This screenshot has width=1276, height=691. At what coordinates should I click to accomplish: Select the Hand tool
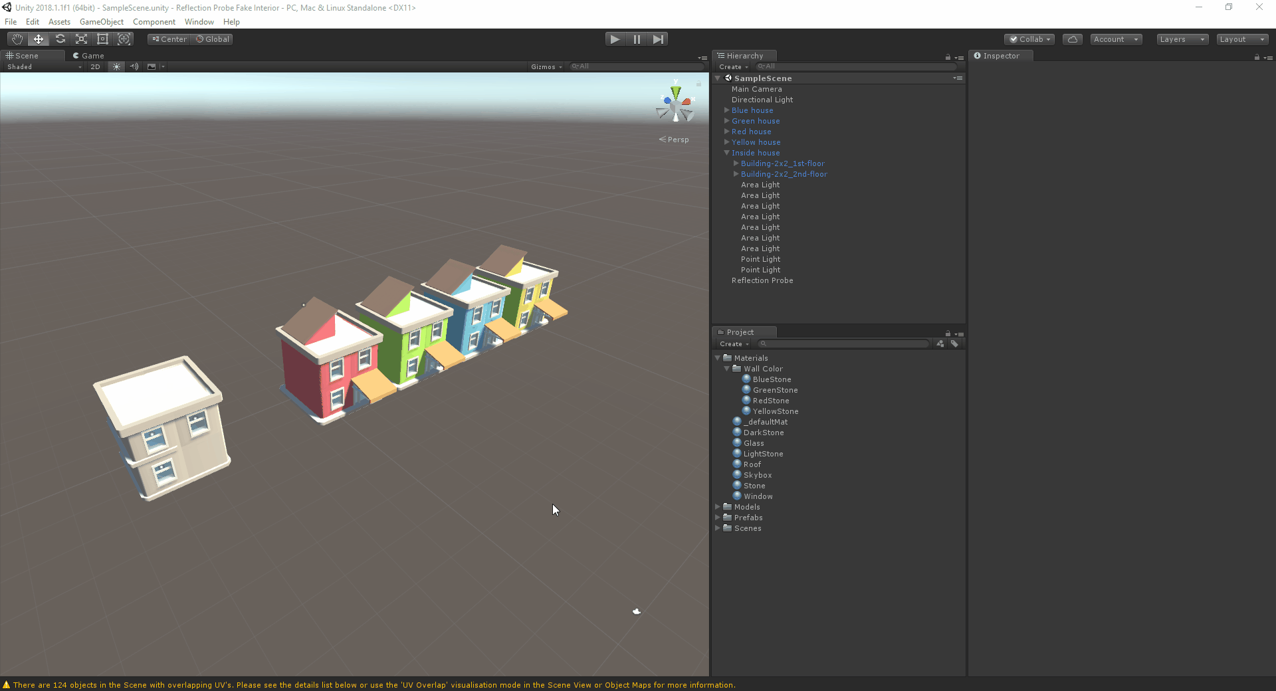point(17,39)
